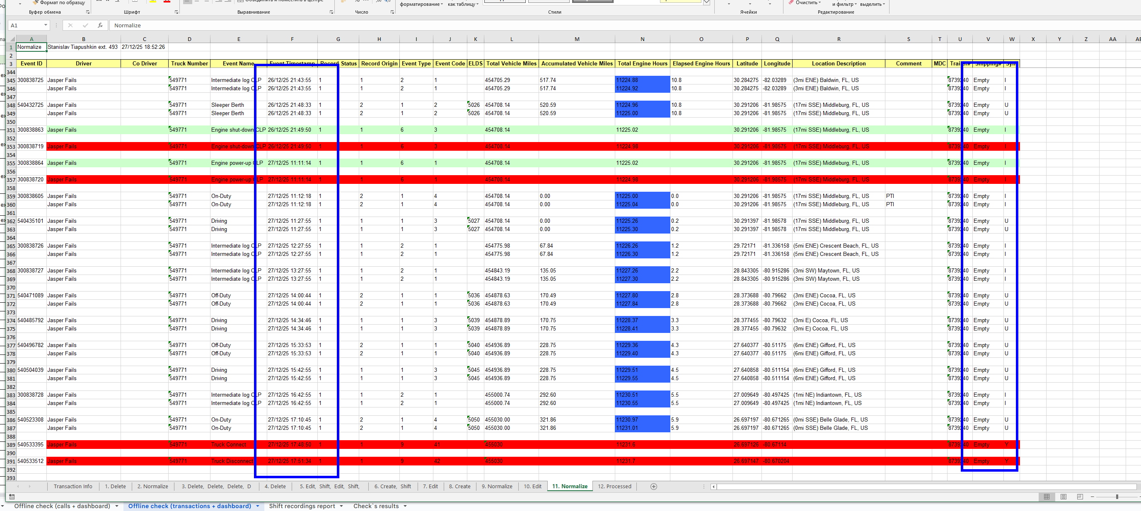Open 'Shift recordings report' bottom tab
This screenshot has height=511, width=1141.
pos(302,506)
